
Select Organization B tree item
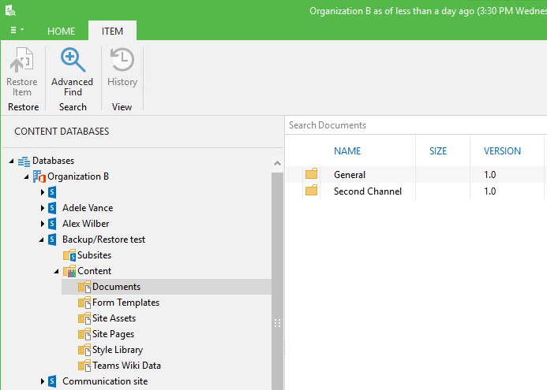tap(78, 176)
